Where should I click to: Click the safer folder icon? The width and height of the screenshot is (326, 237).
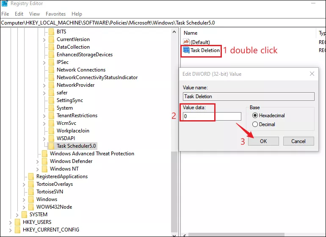click(51, 93)
